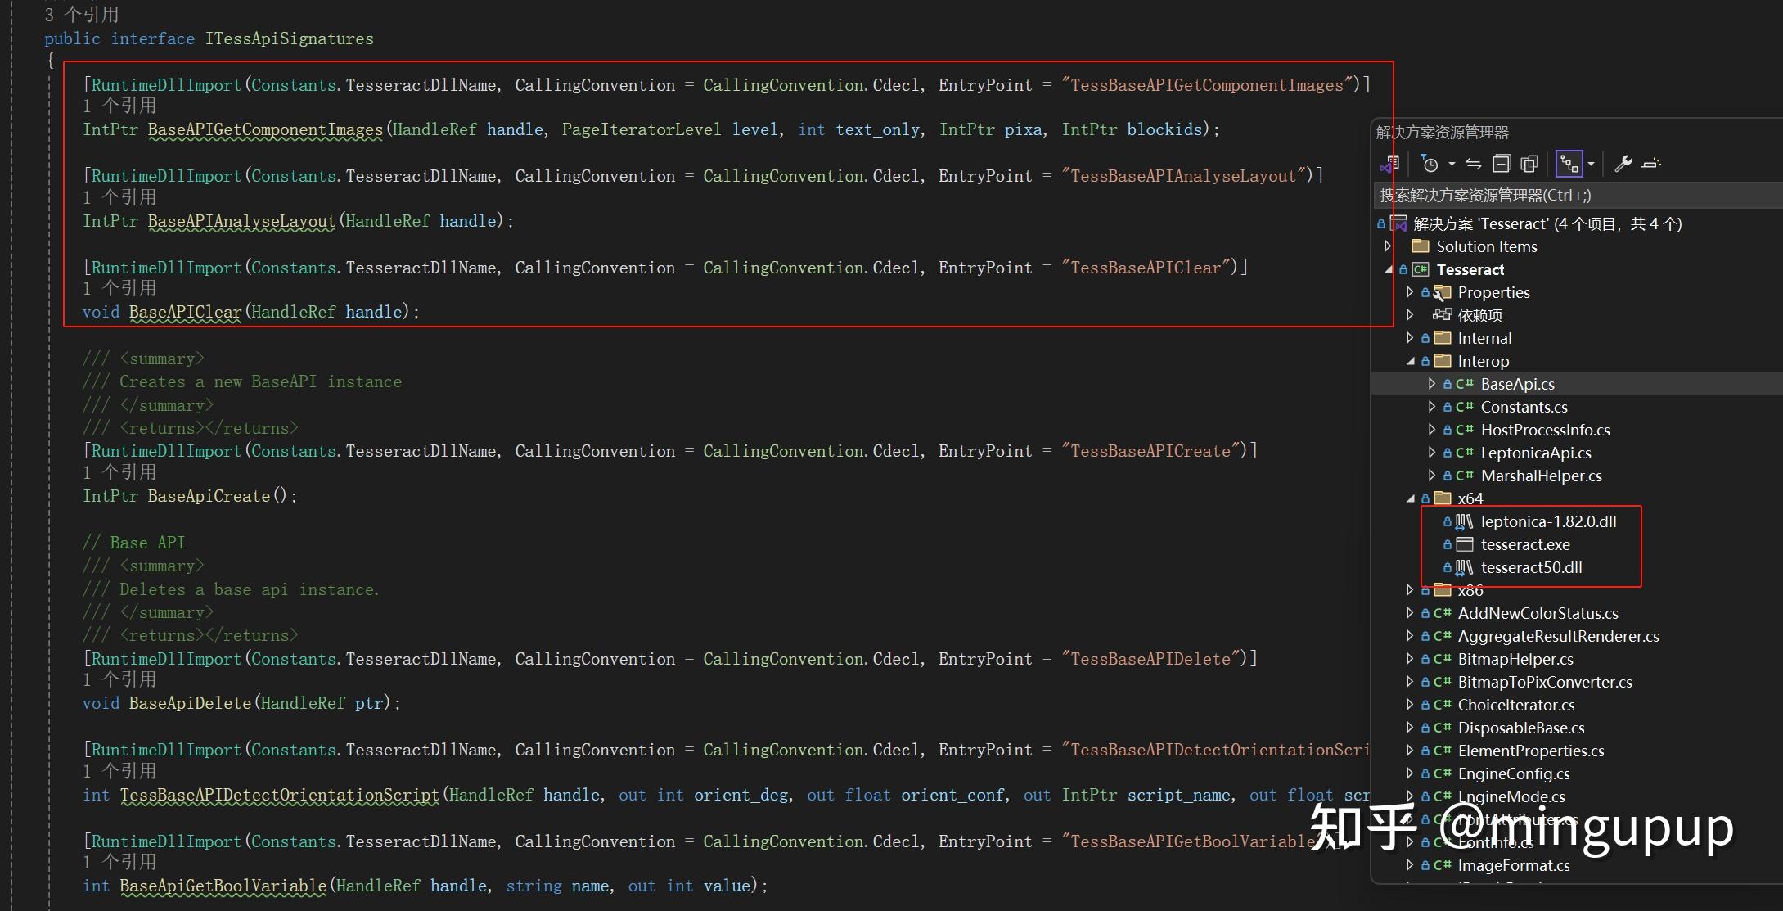Expand the x86 folder
The width and height of the screenshot is (1783, 911).
pos(1409,589)
